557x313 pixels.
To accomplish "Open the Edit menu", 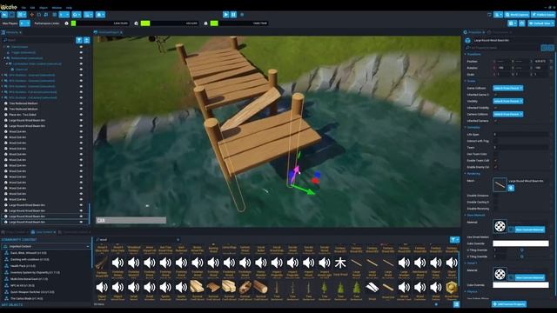I will 32,8.
